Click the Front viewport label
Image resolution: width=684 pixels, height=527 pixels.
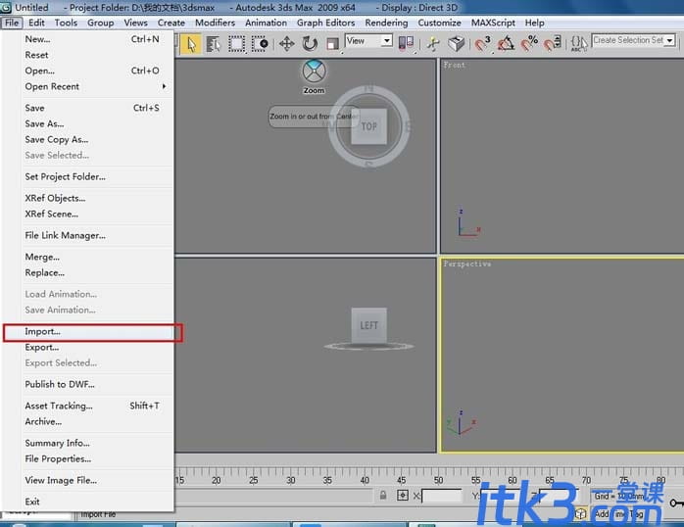pos(454,65)
